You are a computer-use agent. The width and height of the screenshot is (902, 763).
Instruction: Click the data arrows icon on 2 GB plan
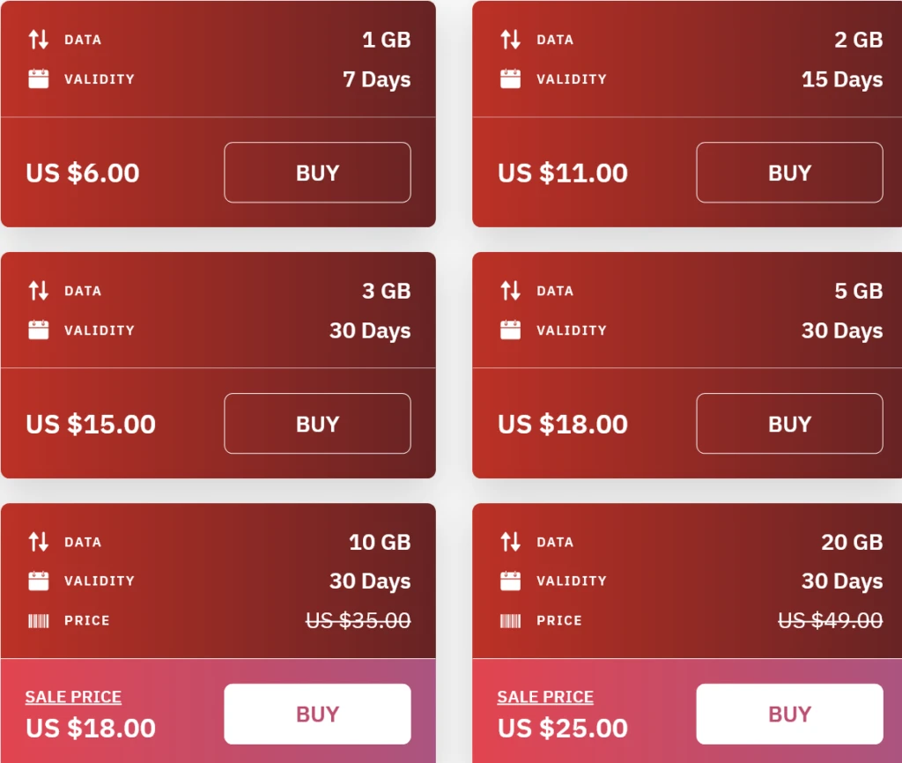coord(511,40)
